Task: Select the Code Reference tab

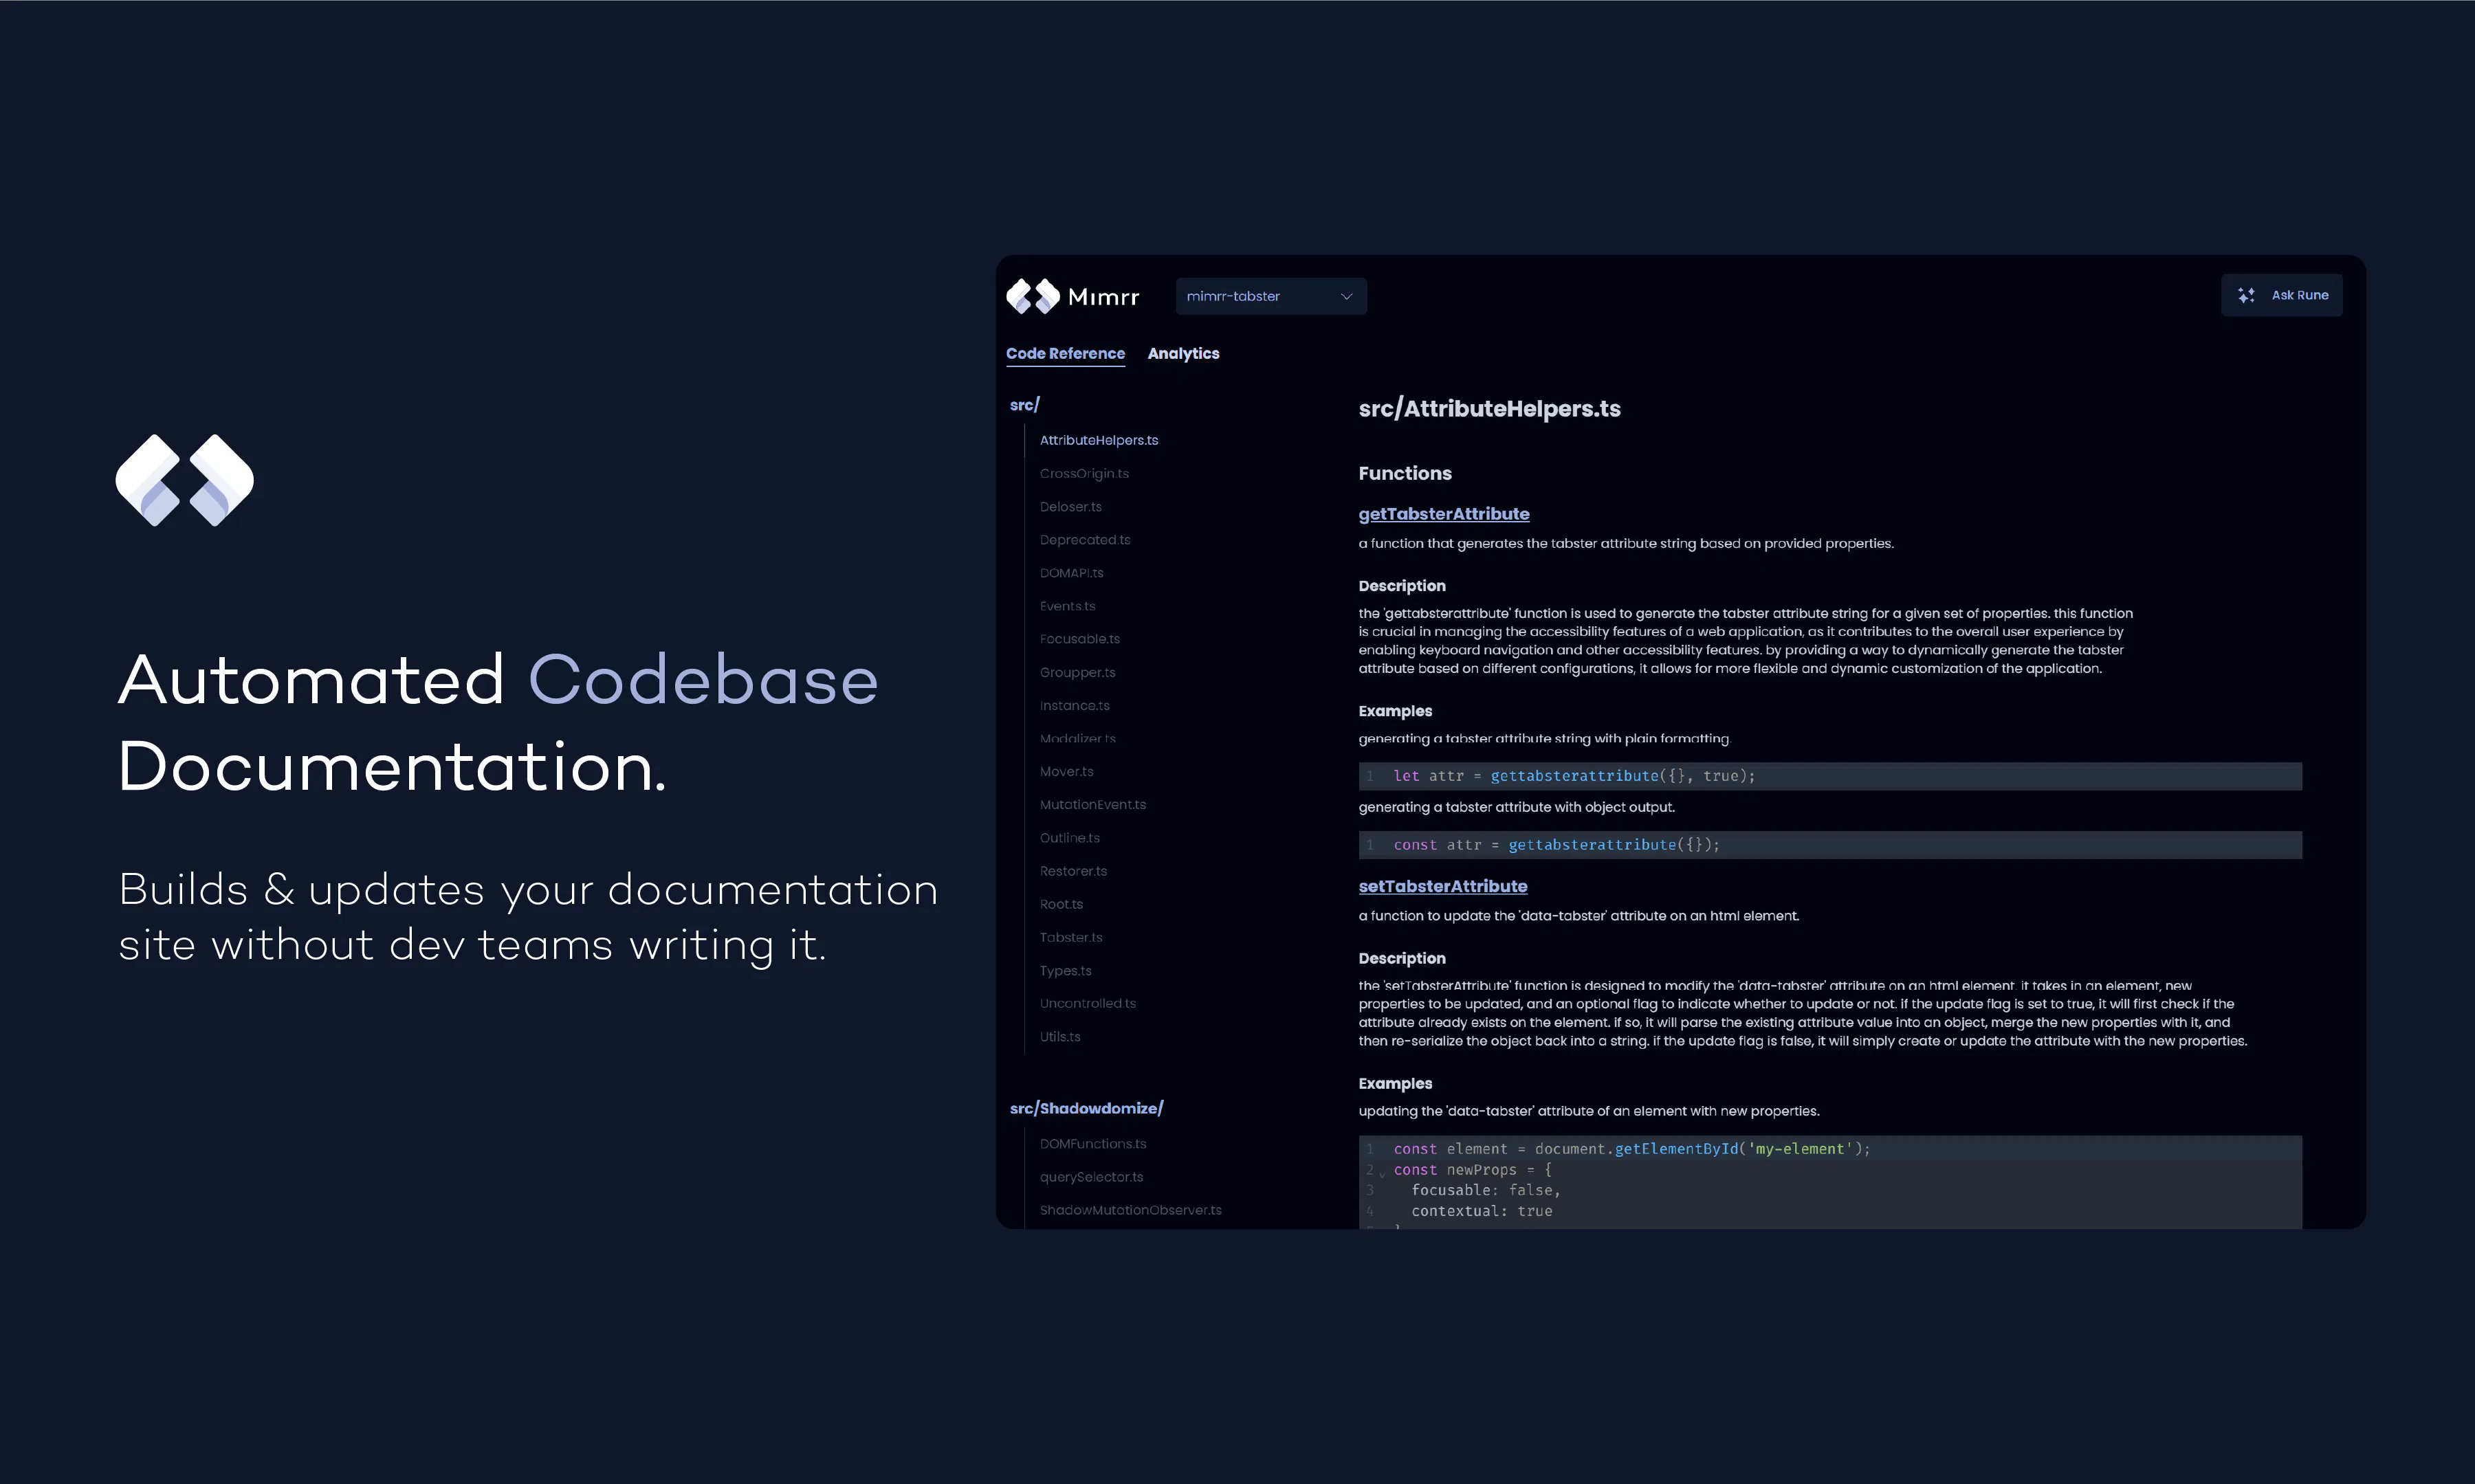Action: coord(1065,353)
